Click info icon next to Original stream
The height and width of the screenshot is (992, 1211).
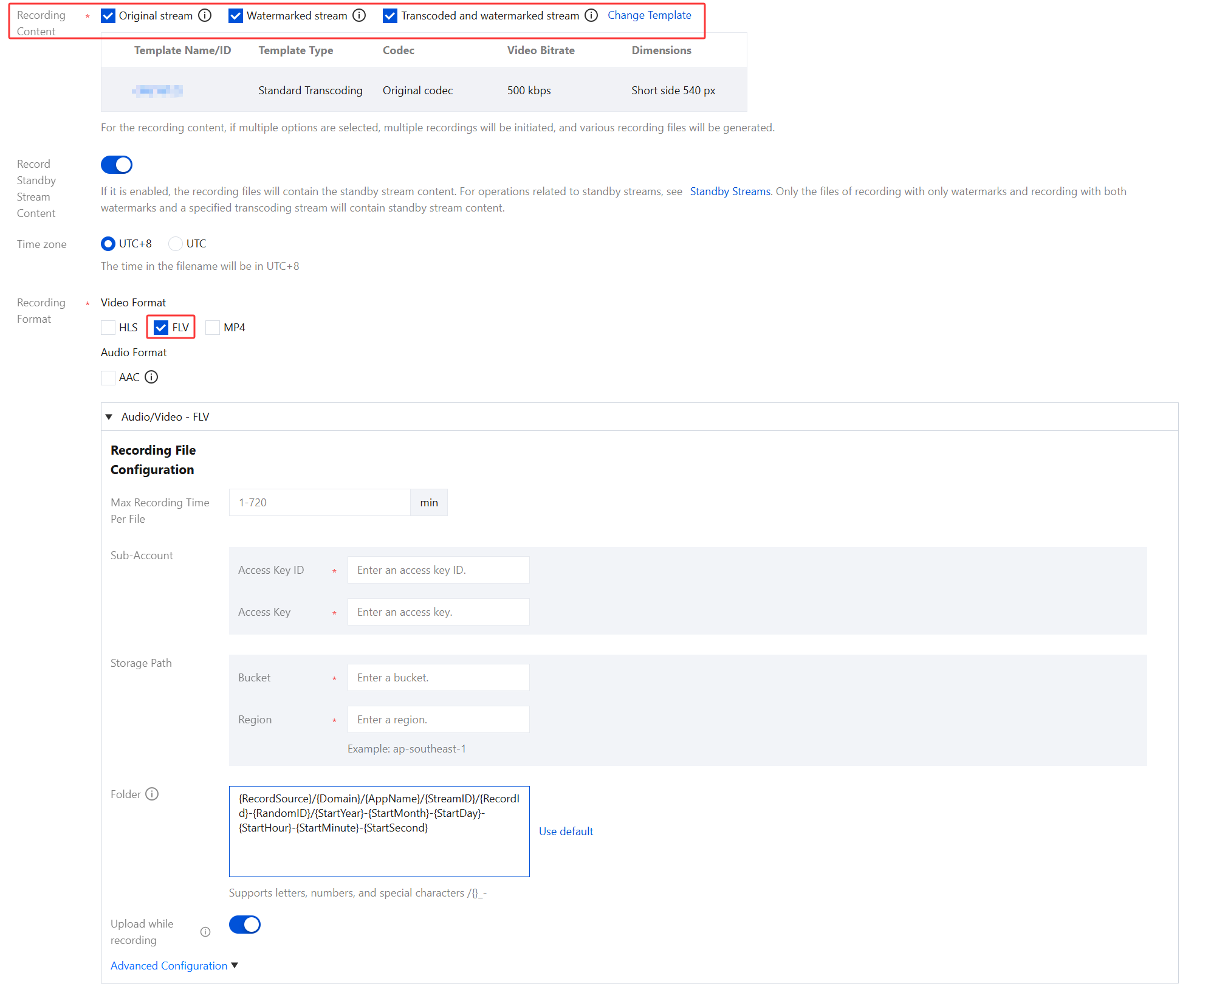pyautogui.click(x=205, y=15)
